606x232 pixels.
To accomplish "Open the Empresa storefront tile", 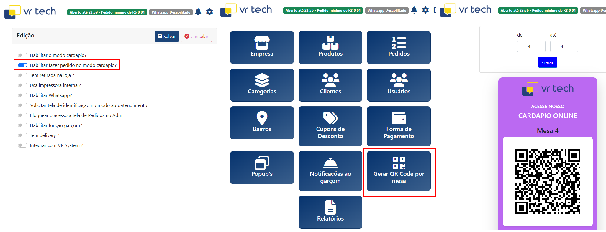I will 262,47.
